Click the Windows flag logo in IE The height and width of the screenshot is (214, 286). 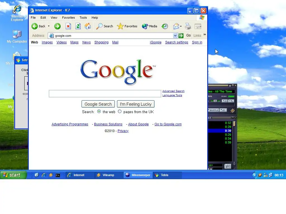pos(202,18)
